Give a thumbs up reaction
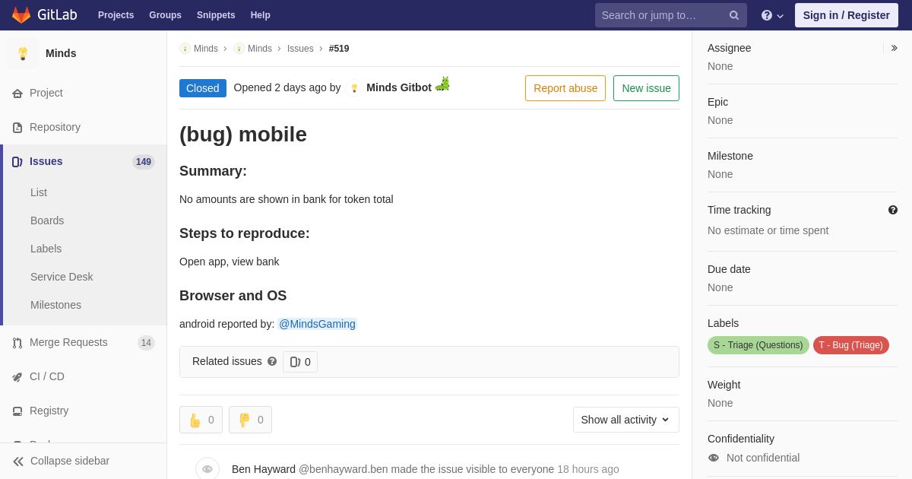The height and width of the screenshot is (479, 912). tap(201, 420)
